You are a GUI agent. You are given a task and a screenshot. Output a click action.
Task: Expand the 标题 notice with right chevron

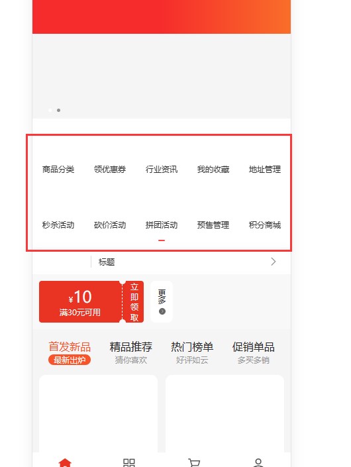pos(274,262)
